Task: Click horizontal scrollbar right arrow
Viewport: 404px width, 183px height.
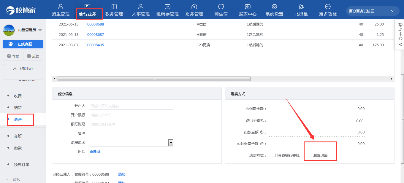Action: coord(392,79)
